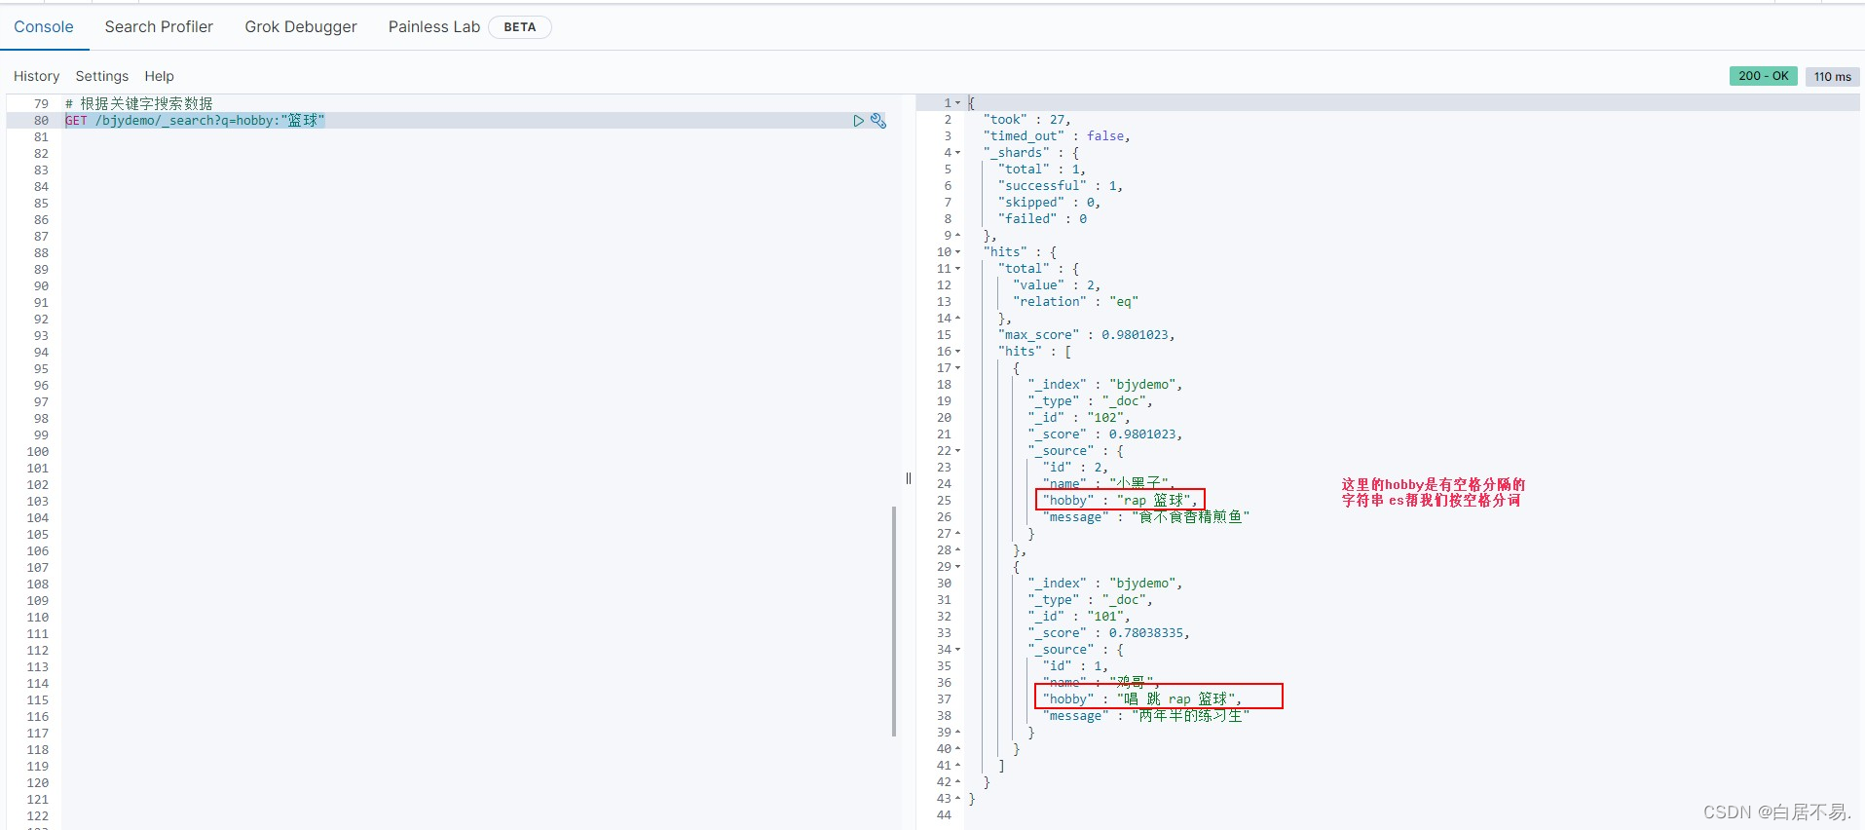Image resolution: width=1865 pixels, height=830 pixels.
Task: Click the 110 ms response time badge
Action: (1832, 76)
